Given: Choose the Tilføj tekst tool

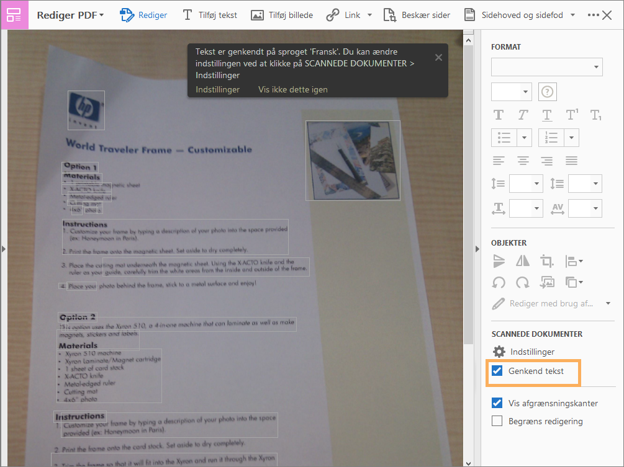Looking at the screenshot, I should point(210,15).
